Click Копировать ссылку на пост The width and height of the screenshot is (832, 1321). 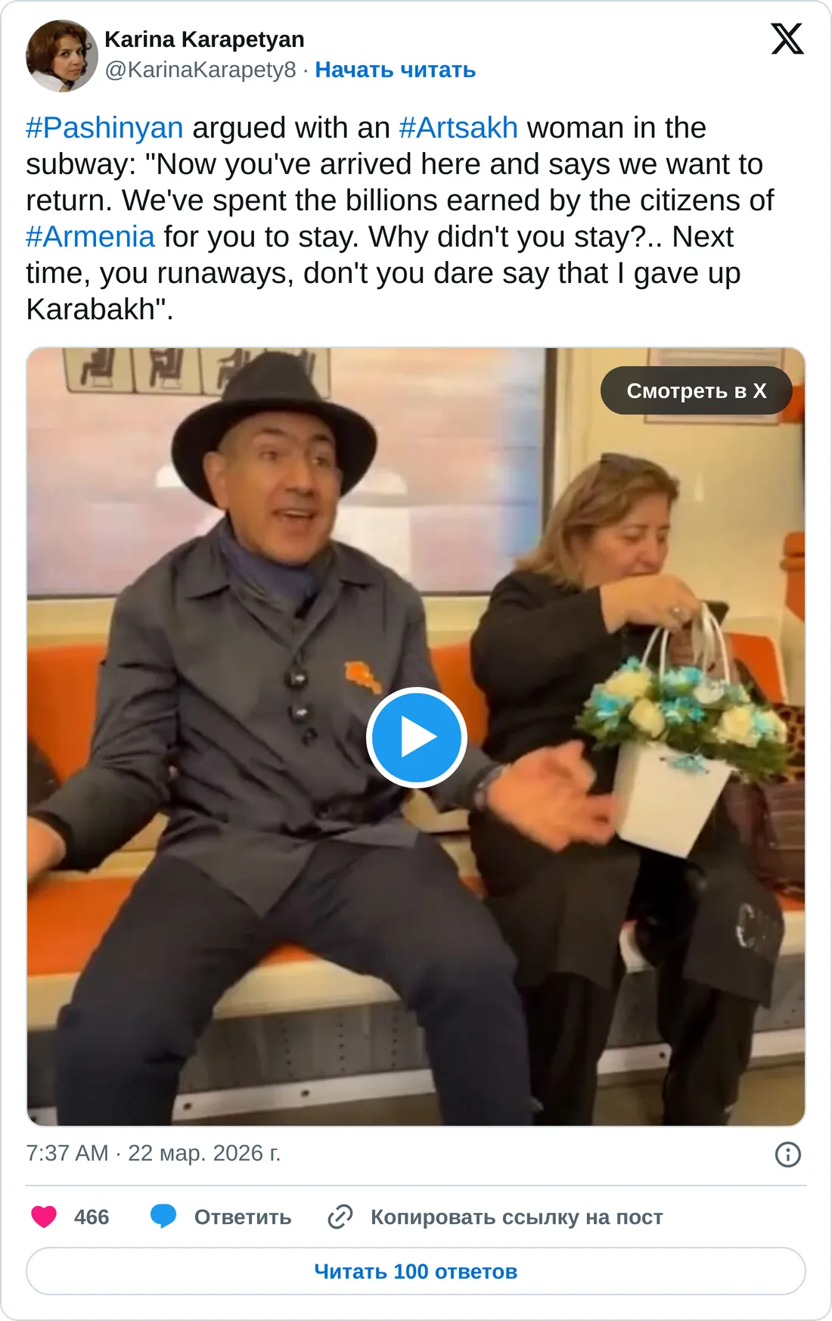tap(517, 1217)
